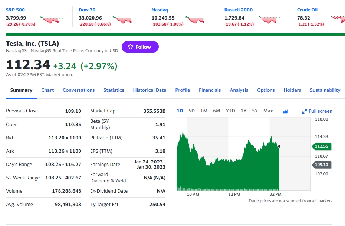Open the Conversations tab
The image size is (345, 226).
(79, 90)
